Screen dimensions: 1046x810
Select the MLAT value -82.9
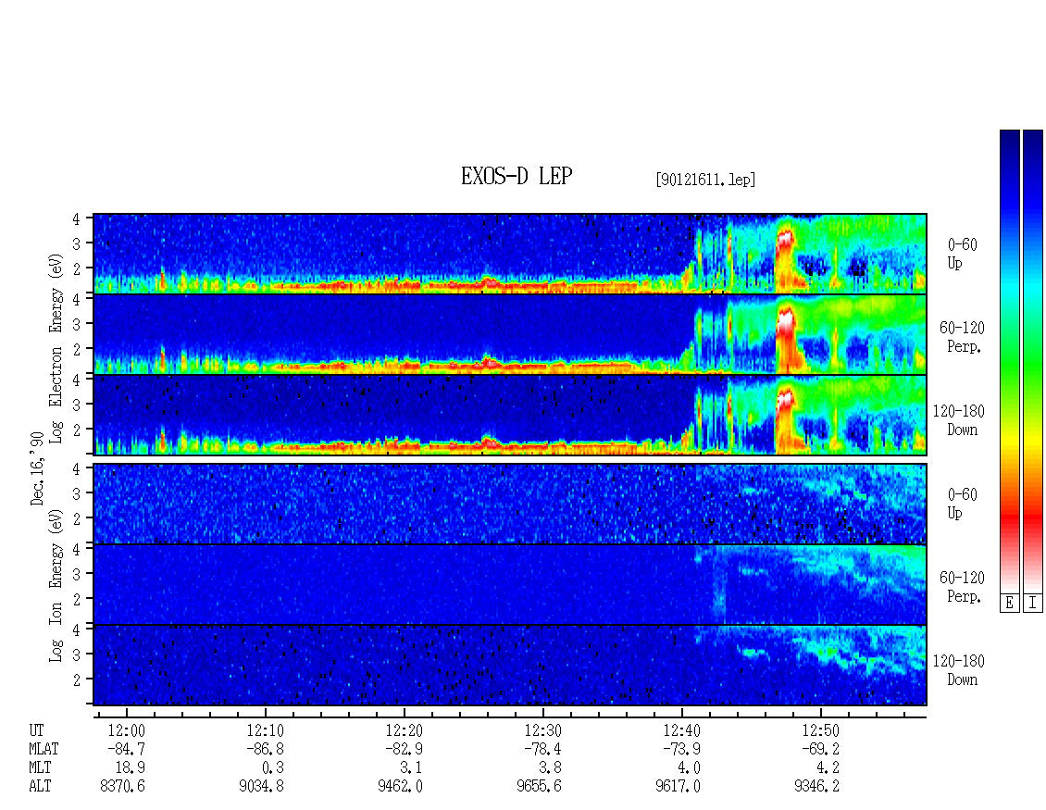point(404,749)
